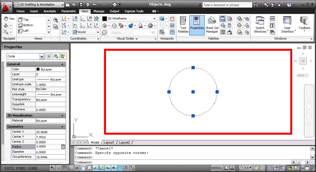
Task: Click the toolbar lock icon in status bar
Action: point(276,168)
